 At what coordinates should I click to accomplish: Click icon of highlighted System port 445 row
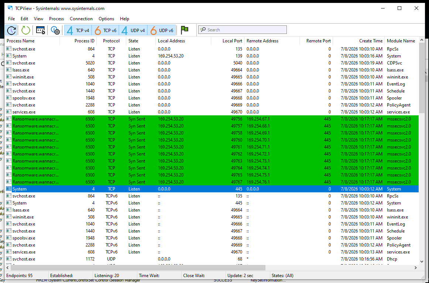pos(9,189)
